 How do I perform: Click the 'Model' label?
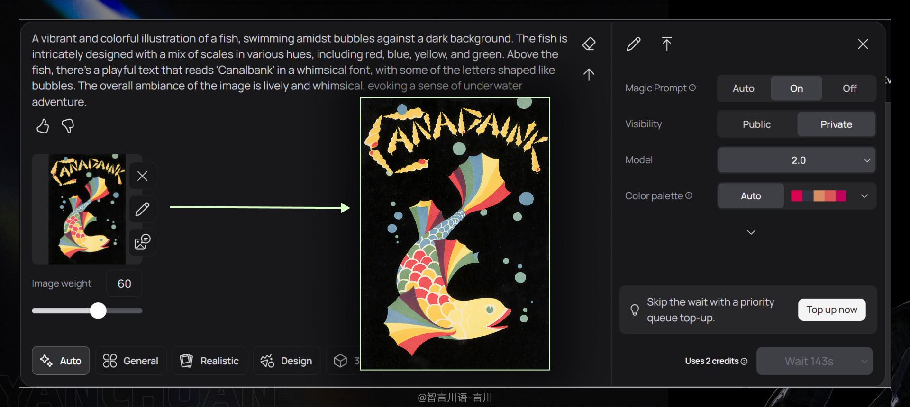pos(638,160)
